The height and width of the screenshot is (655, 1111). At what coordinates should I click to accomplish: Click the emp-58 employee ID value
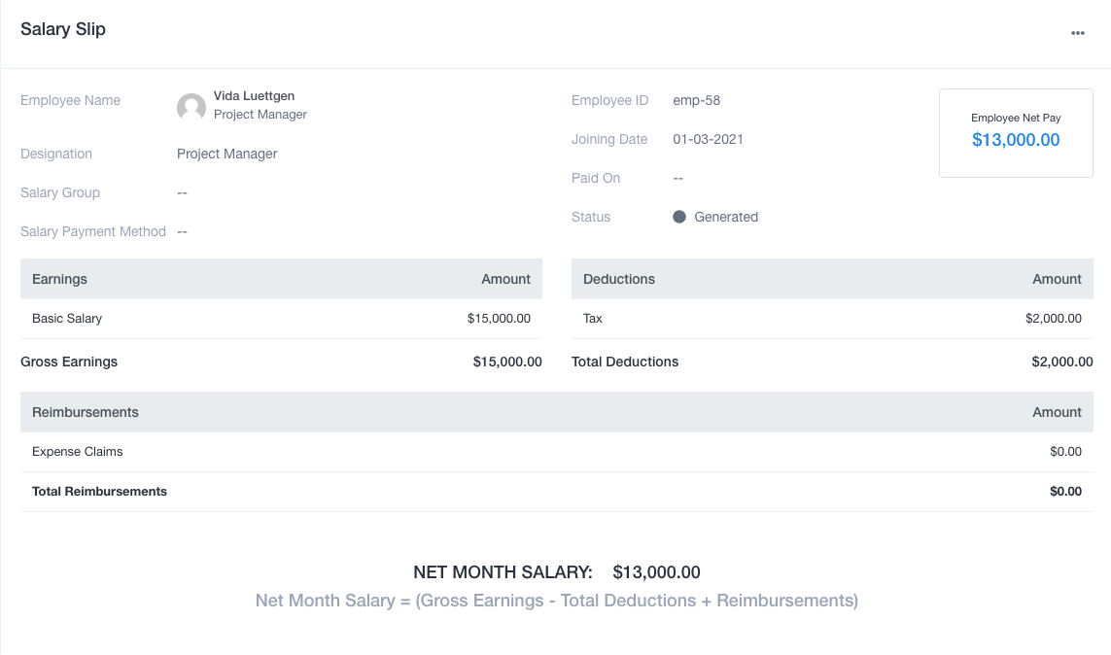point(696,100)
